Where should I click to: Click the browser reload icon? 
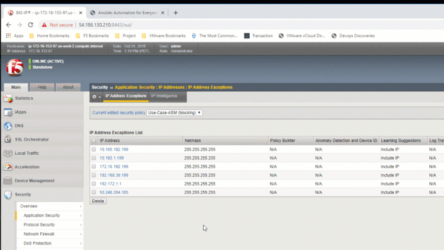[x=31, y=24]
